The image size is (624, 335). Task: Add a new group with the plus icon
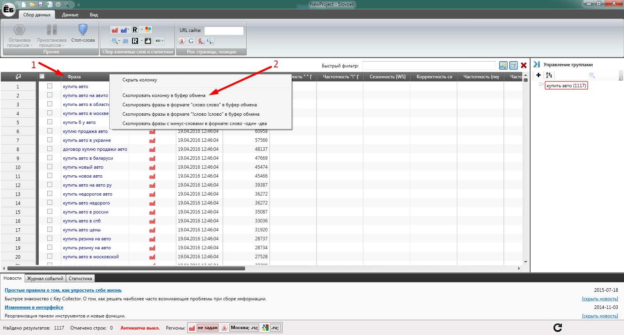click(539, 75)
